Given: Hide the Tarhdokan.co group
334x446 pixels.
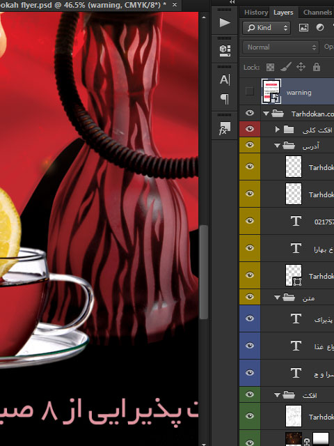Looking at the screenshot, I should tap(250, 113).
